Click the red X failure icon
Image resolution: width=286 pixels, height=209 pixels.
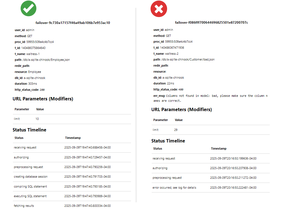(159, 9)
